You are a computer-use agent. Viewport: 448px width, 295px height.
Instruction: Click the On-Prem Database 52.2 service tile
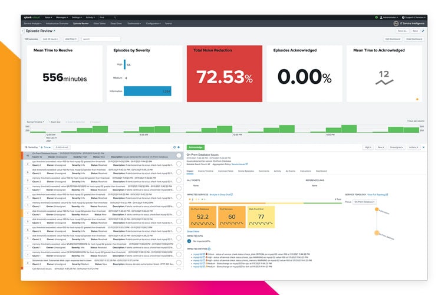point(202,217)
